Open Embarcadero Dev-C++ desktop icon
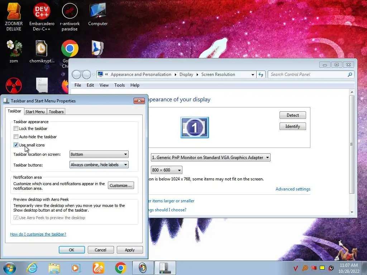The width and height of the screenshot is (367, 275). 42,17
